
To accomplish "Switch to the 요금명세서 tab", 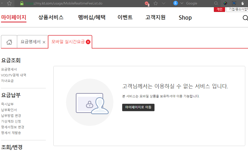I will coord(30,42).
